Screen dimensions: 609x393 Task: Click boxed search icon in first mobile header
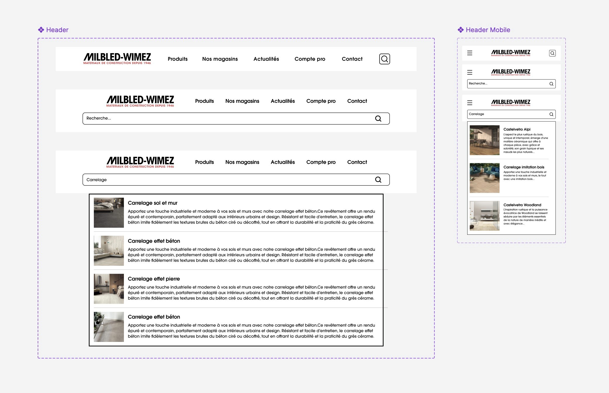(x=552, y=53)
